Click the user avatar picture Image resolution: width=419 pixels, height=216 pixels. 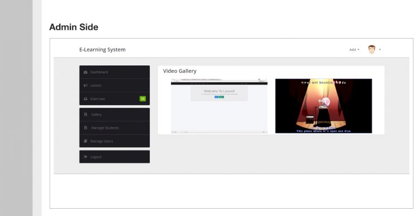[x=372, y=49]
